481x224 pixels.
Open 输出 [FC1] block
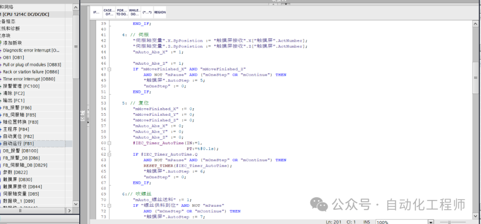(x=13, y=100)
